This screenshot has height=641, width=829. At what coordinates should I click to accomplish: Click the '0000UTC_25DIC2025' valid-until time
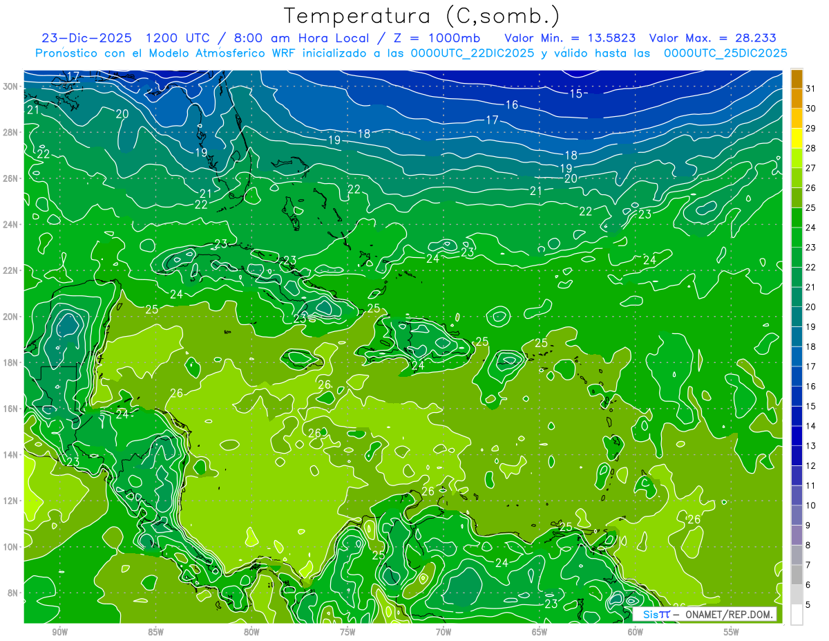[725, 53]
